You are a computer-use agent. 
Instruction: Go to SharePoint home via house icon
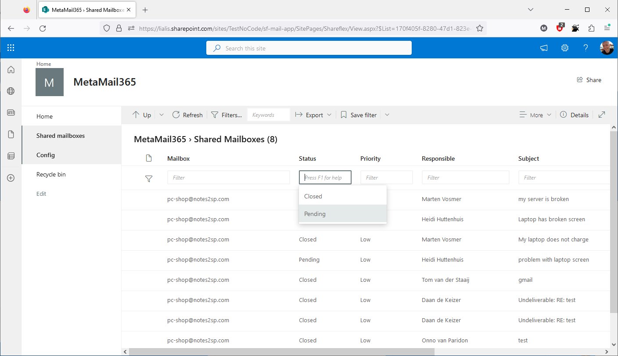tap(11, 70)
